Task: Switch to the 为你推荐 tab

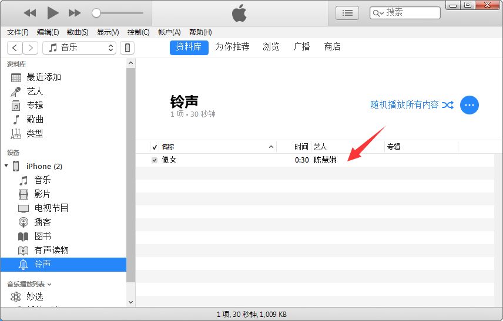Action: coord(232,47)
